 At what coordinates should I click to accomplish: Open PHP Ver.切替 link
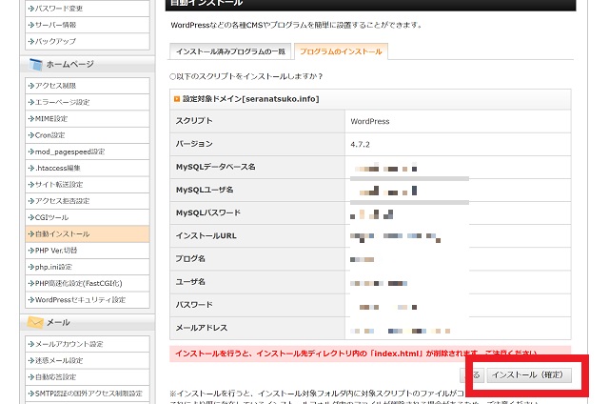pyautogui.click(x=88, y=251)
